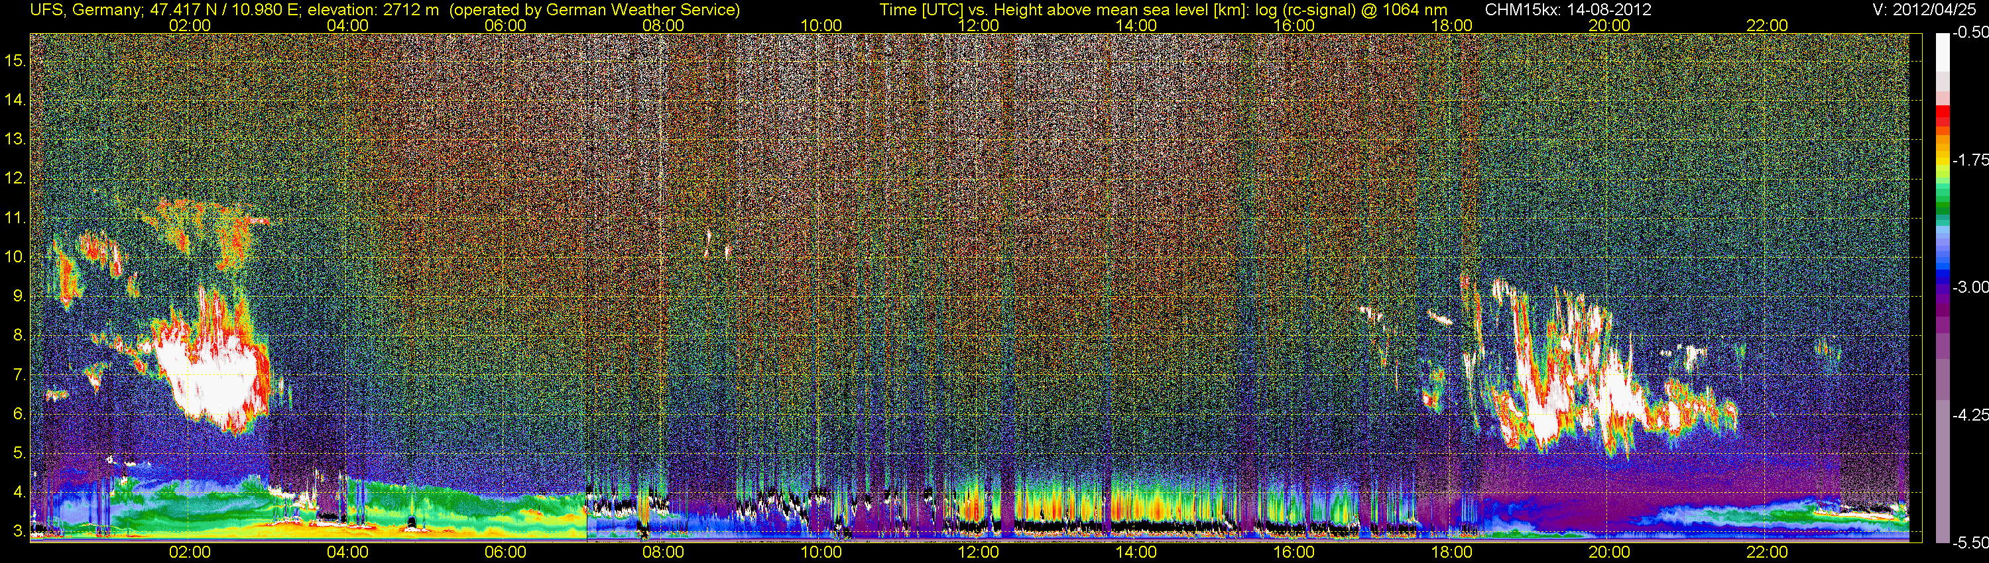Click the '-1.75' color scale value

pos(1970,160)
